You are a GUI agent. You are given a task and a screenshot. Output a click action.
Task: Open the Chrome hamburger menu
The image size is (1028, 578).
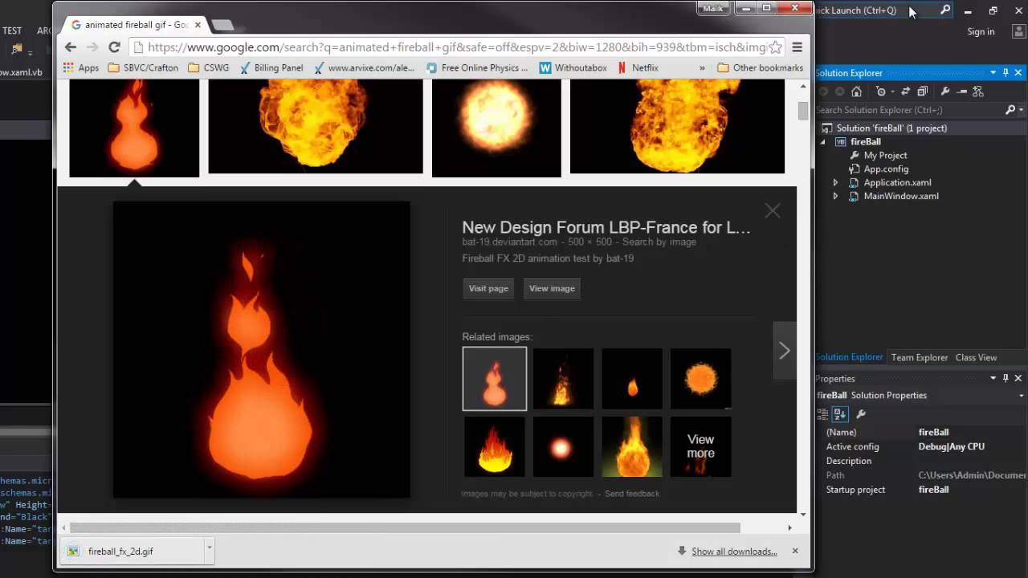797,47
